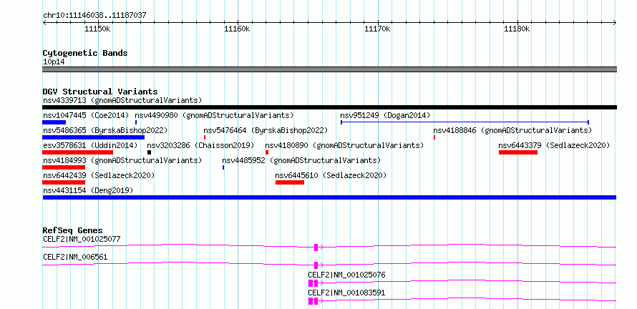Click nsv951249 (Dogan2014) label

(385, 115)
